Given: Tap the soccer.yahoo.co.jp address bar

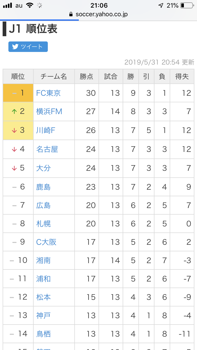Looking at the screenshot, I should pyautogui.click(x=101, y=14).
